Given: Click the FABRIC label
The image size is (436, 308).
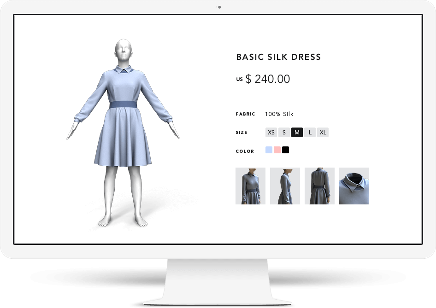Looking at the screenshot, I should tap(245, 114).
